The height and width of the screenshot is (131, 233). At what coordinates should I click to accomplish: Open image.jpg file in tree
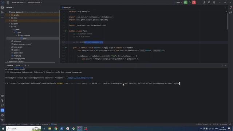point(17,56)
